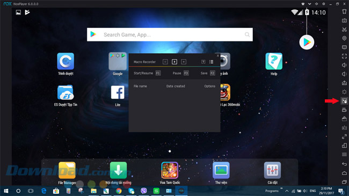Image resolution: width=349 pixels, height=196 pixels.
Task: Open the skin theme shirt icon in title bar
Action: [303, 4]
